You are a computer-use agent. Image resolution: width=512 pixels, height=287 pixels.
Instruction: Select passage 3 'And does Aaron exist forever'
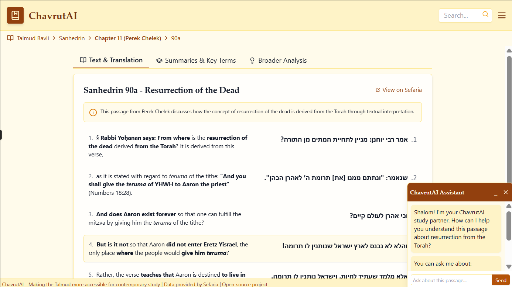165,218
